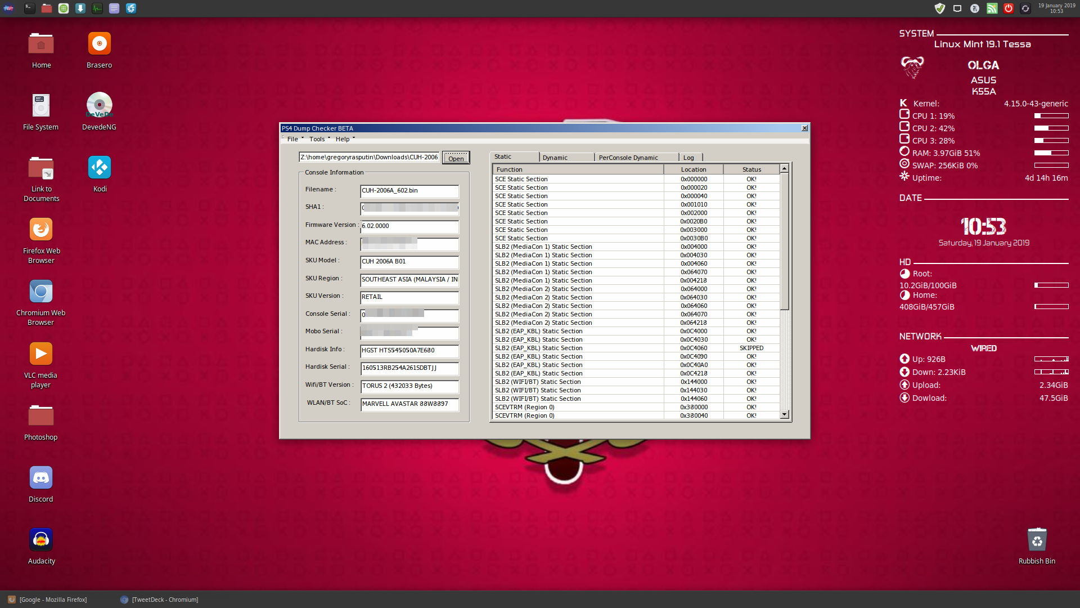Click the Hardisk Serial field
Viewport: 1080px width, 608px height.
click(409, 368)
